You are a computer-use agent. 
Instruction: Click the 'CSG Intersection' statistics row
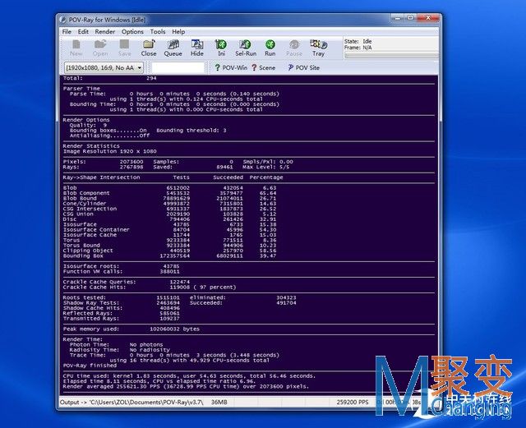[169, 209]
